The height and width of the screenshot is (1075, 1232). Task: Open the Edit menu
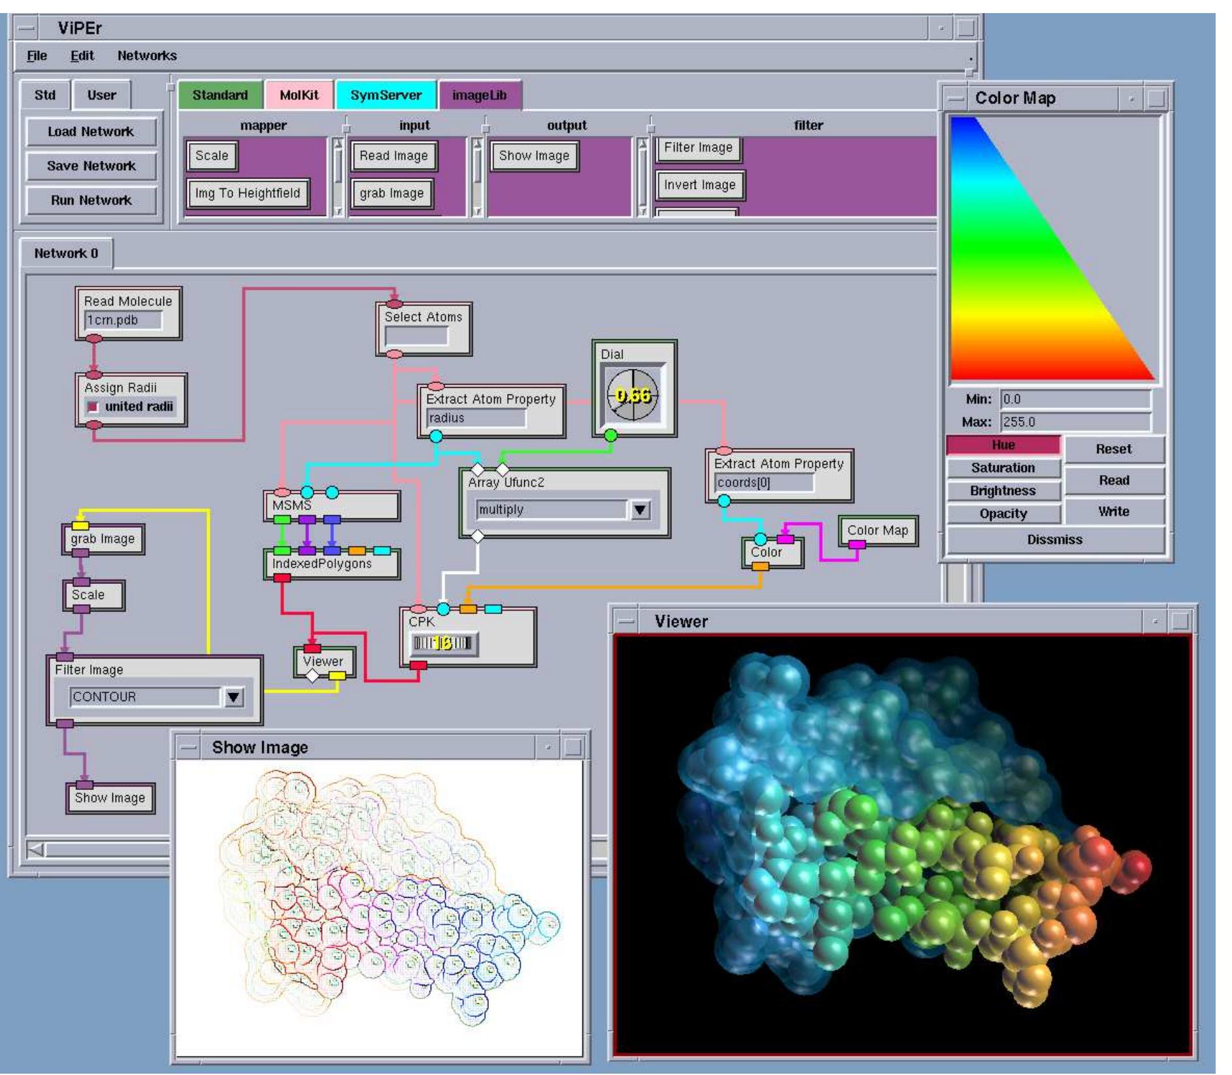coord(82,56)
